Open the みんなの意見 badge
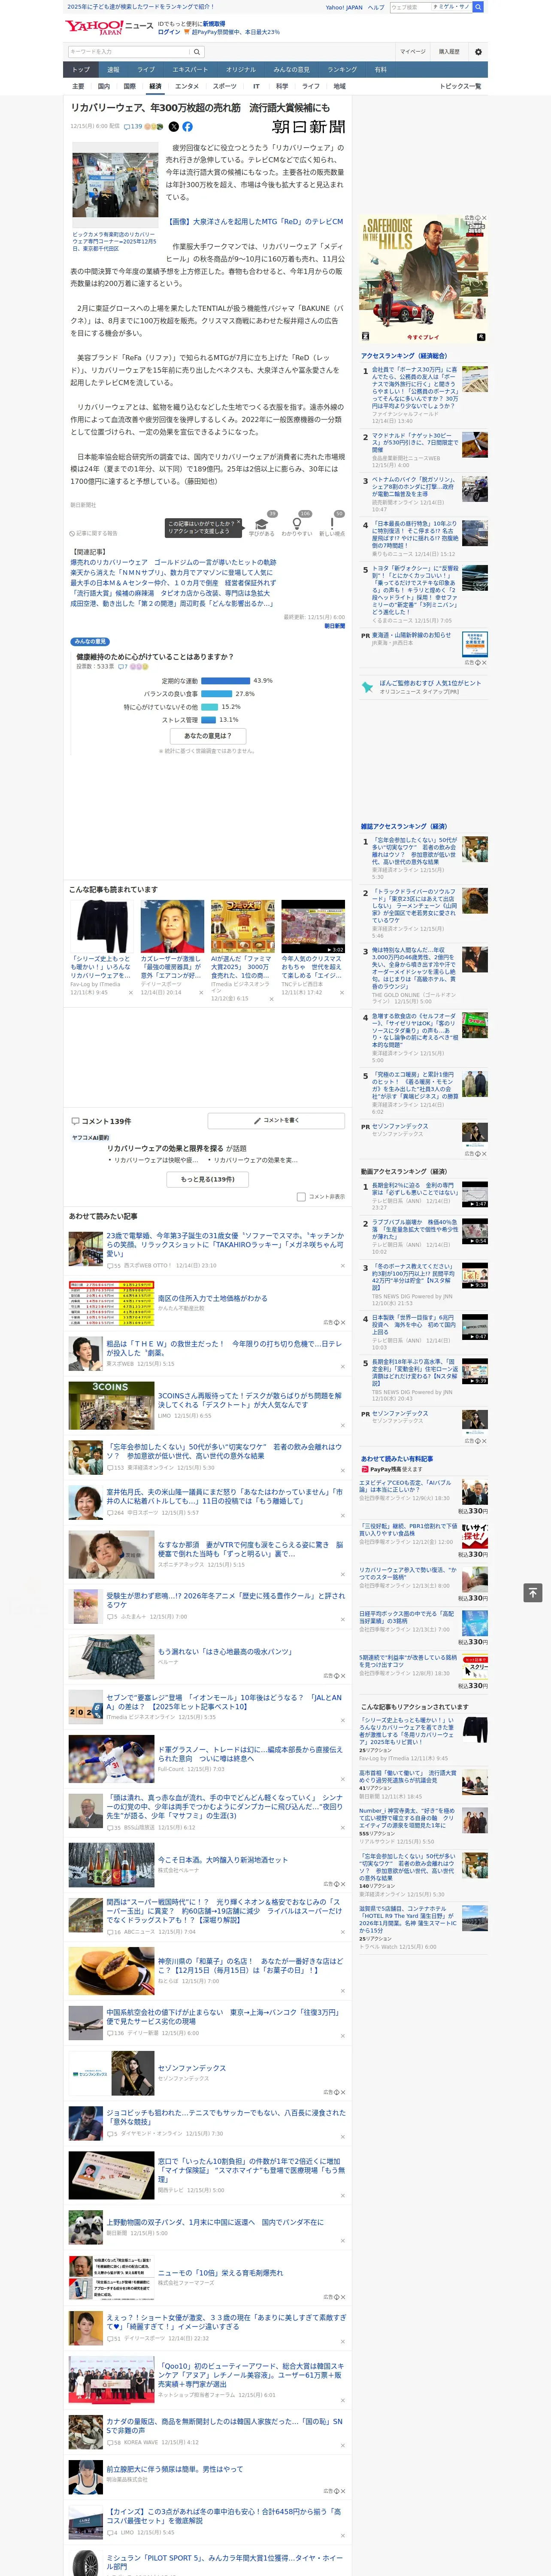551x2576 pixels. tap(90, 641)
